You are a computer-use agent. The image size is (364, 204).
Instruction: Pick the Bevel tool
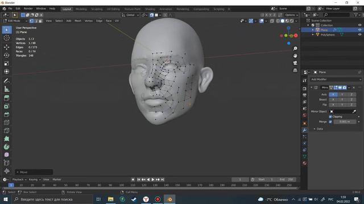coord(7,114)
